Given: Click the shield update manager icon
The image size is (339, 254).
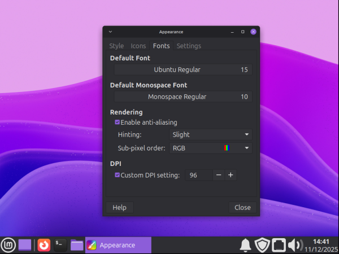Looking at the screenshot, I should point(262,245).
